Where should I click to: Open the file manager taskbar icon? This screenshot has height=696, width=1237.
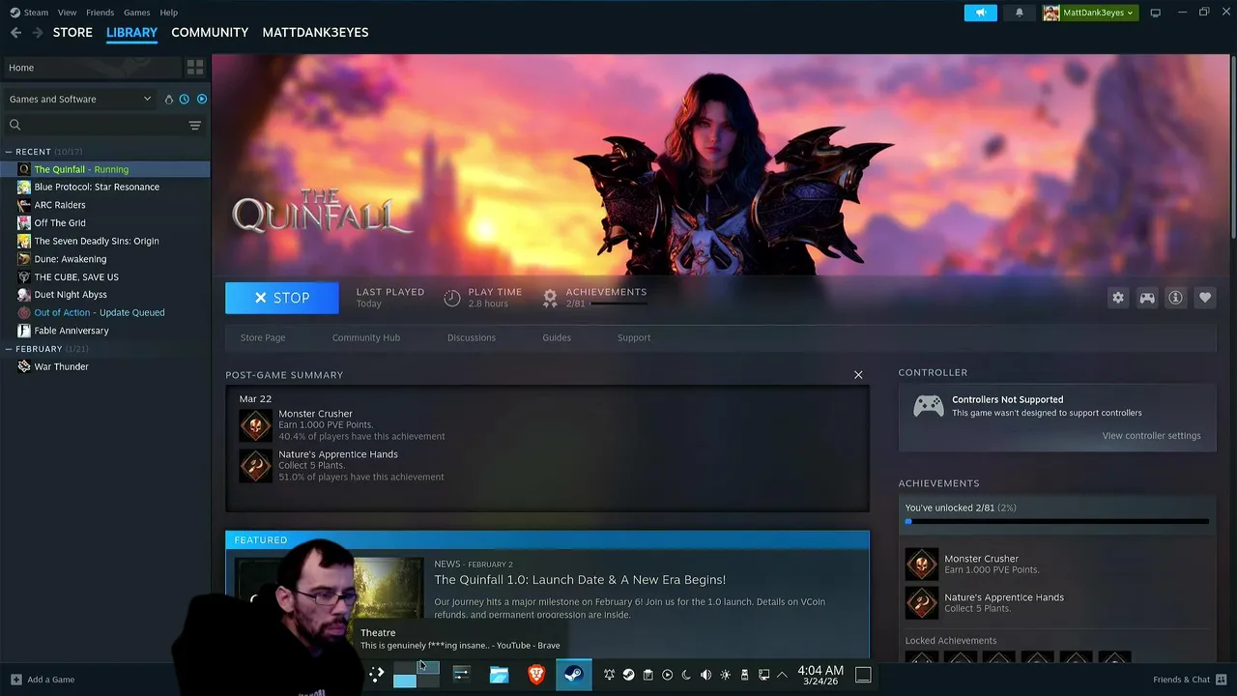499,675
